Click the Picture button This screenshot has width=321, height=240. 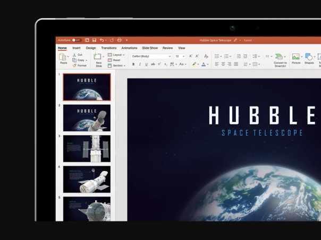pyautogui.click(x=296, y=59)
